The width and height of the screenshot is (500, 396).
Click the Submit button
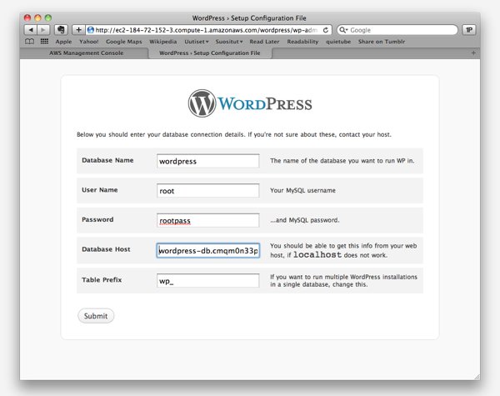96,316
